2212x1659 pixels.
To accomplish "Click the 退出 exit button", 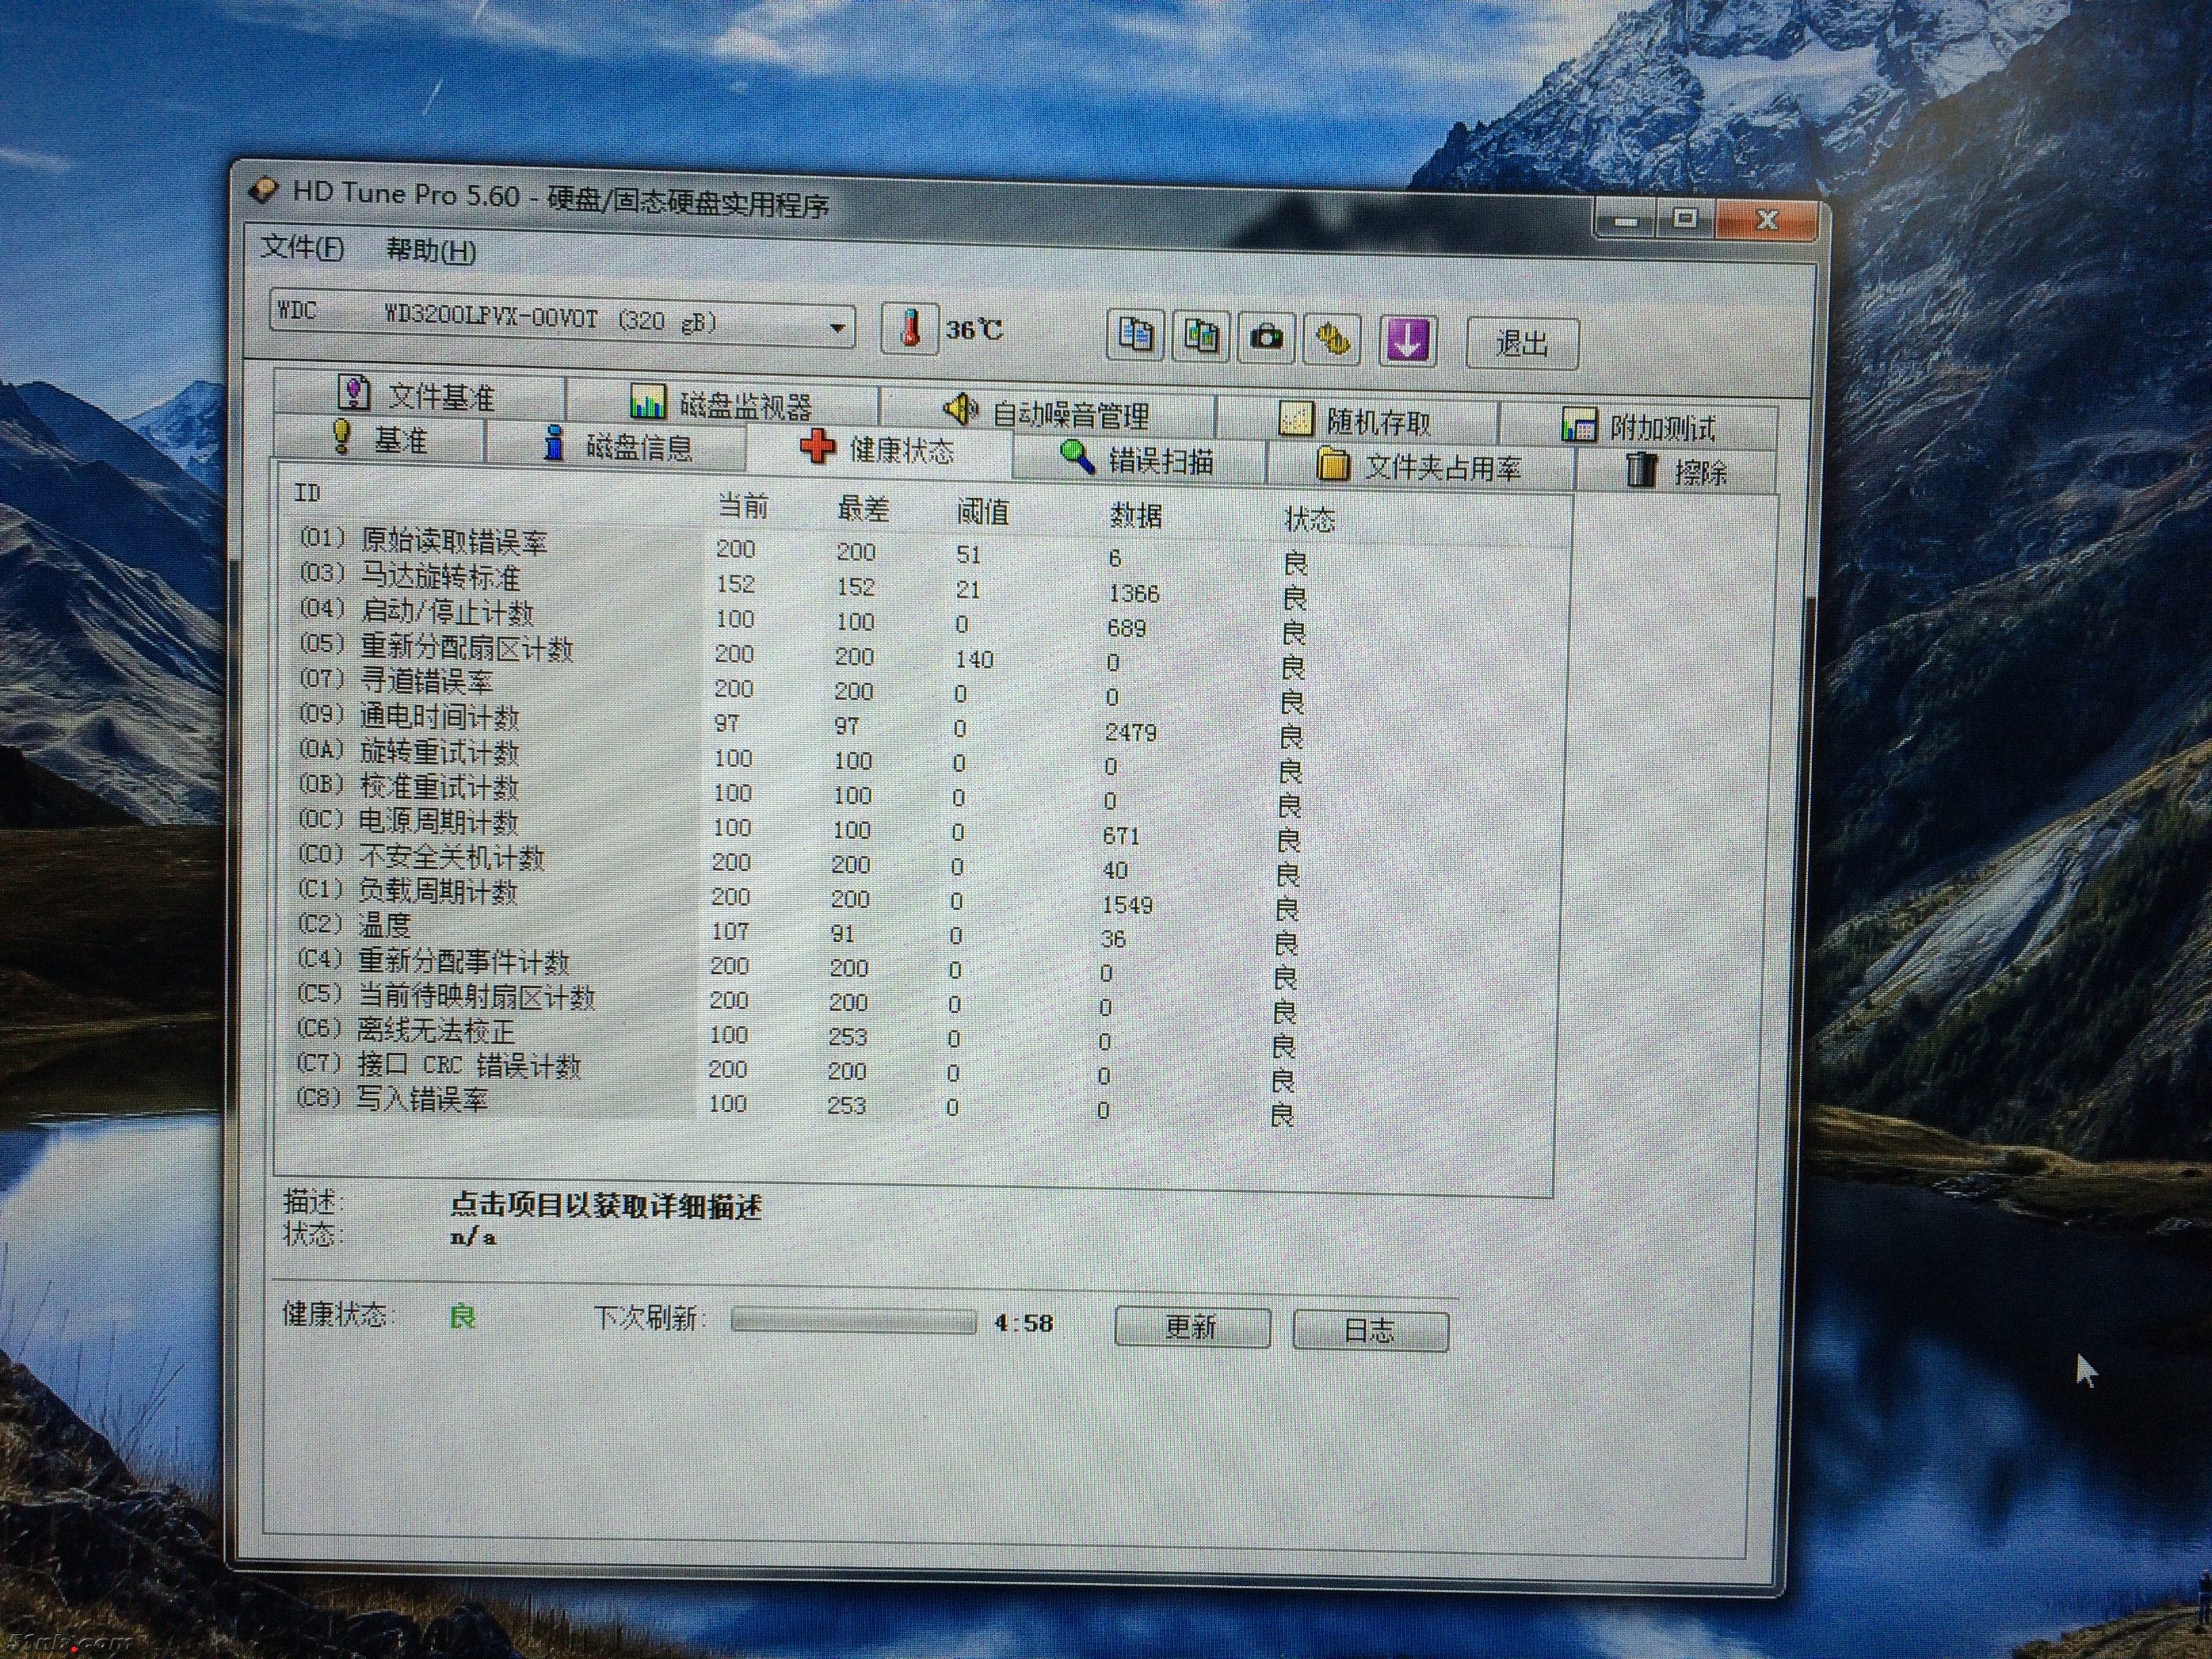I will [1521, 344].
